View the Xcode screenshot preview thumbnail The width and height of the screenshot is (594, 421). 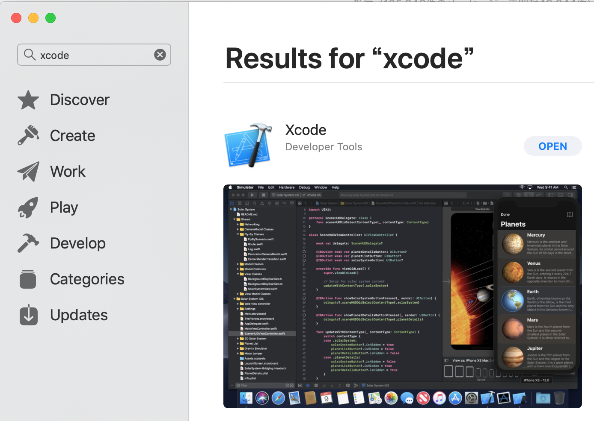[402, 296]
